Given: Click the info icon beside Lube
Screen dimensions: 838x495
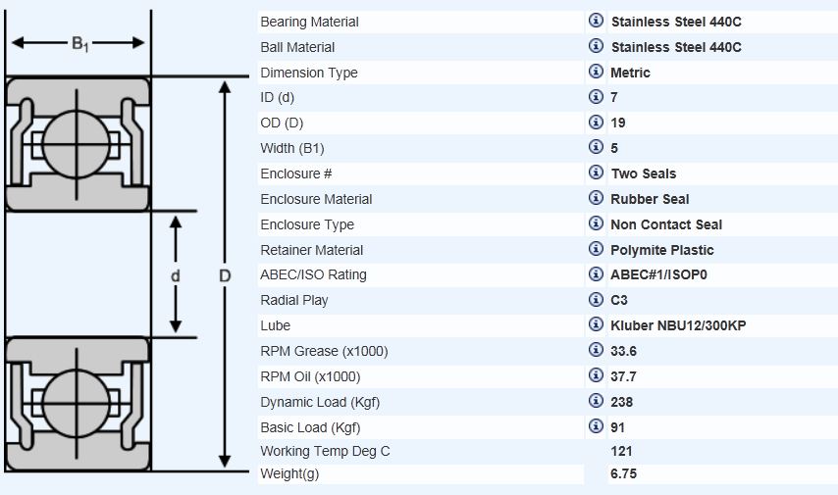Looking at the screenshot, I should point(596,324).
